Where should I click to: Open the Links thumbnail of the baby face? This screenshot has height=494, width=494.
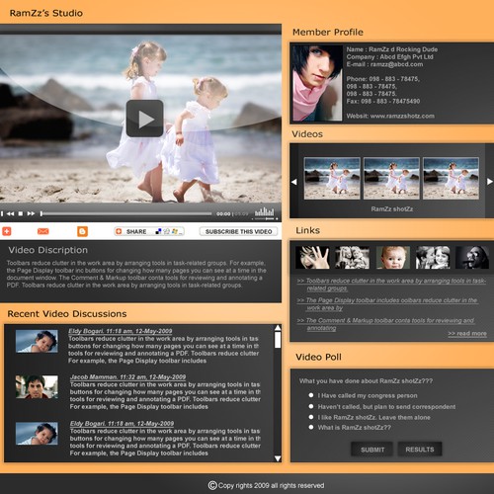(x=393, y=257)
